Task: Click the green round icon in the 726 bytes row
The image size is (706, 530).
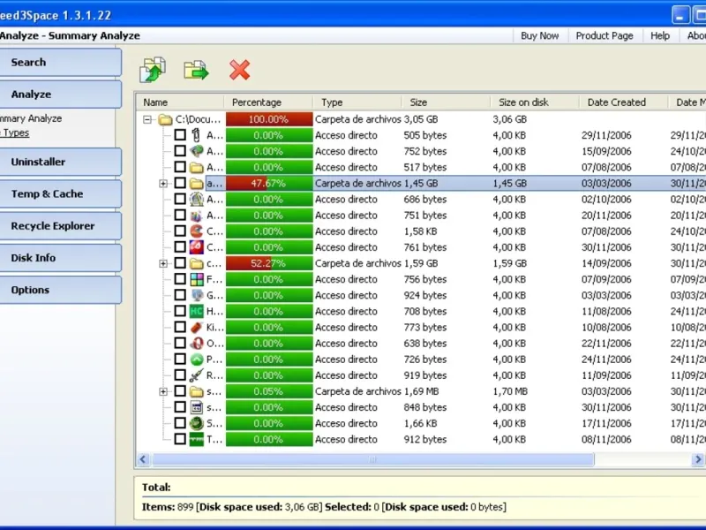Action: click(196, 360)
